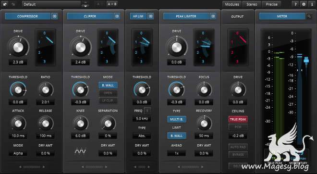The height and width of the screenshot is (174, 317).
Task: Click the left arrow below the HF Lim module
Action: click(135, 167)
